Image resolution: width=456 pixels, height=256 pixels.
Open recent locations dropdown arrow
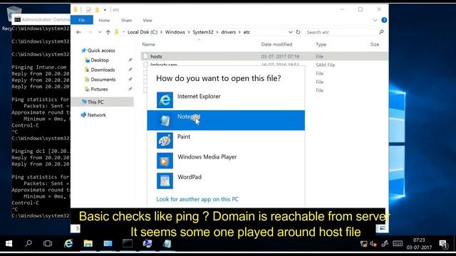(100, 32)
